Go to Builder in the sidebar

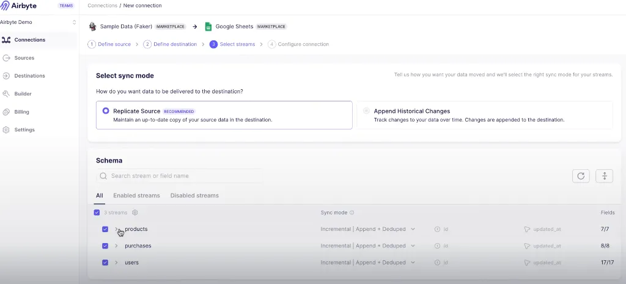point(23,93)
